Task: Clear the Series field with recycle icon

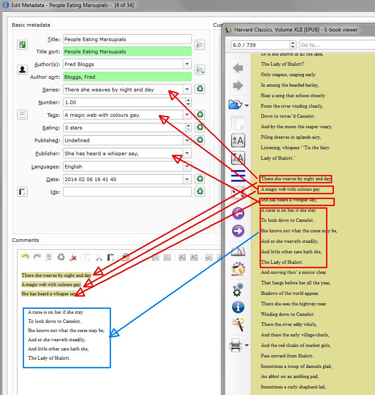Action: pyautogui.click(x=200, y=89)
